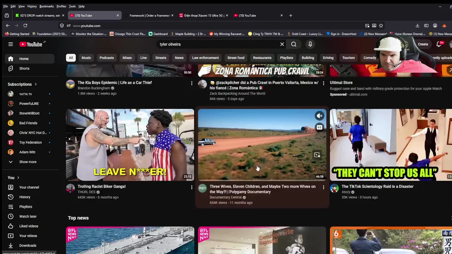Start voice search with microphone icon

[x=310, y=44]
